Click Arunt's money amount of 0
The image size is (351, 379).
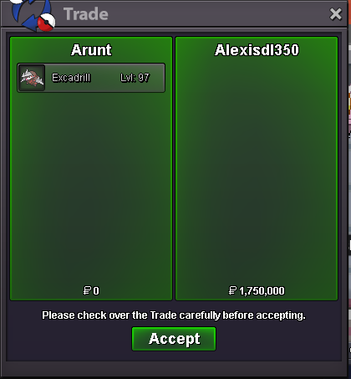(96, 291)
